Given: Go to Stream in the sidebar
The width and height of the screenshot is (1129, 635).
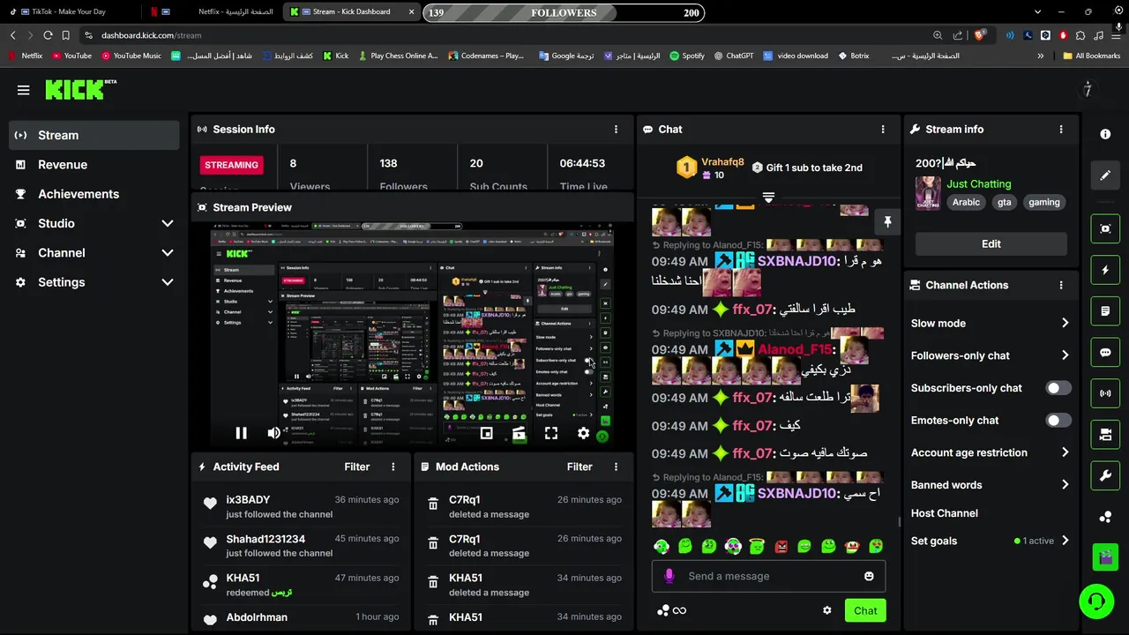Looking at the screenshot, I should coord(94,135).
